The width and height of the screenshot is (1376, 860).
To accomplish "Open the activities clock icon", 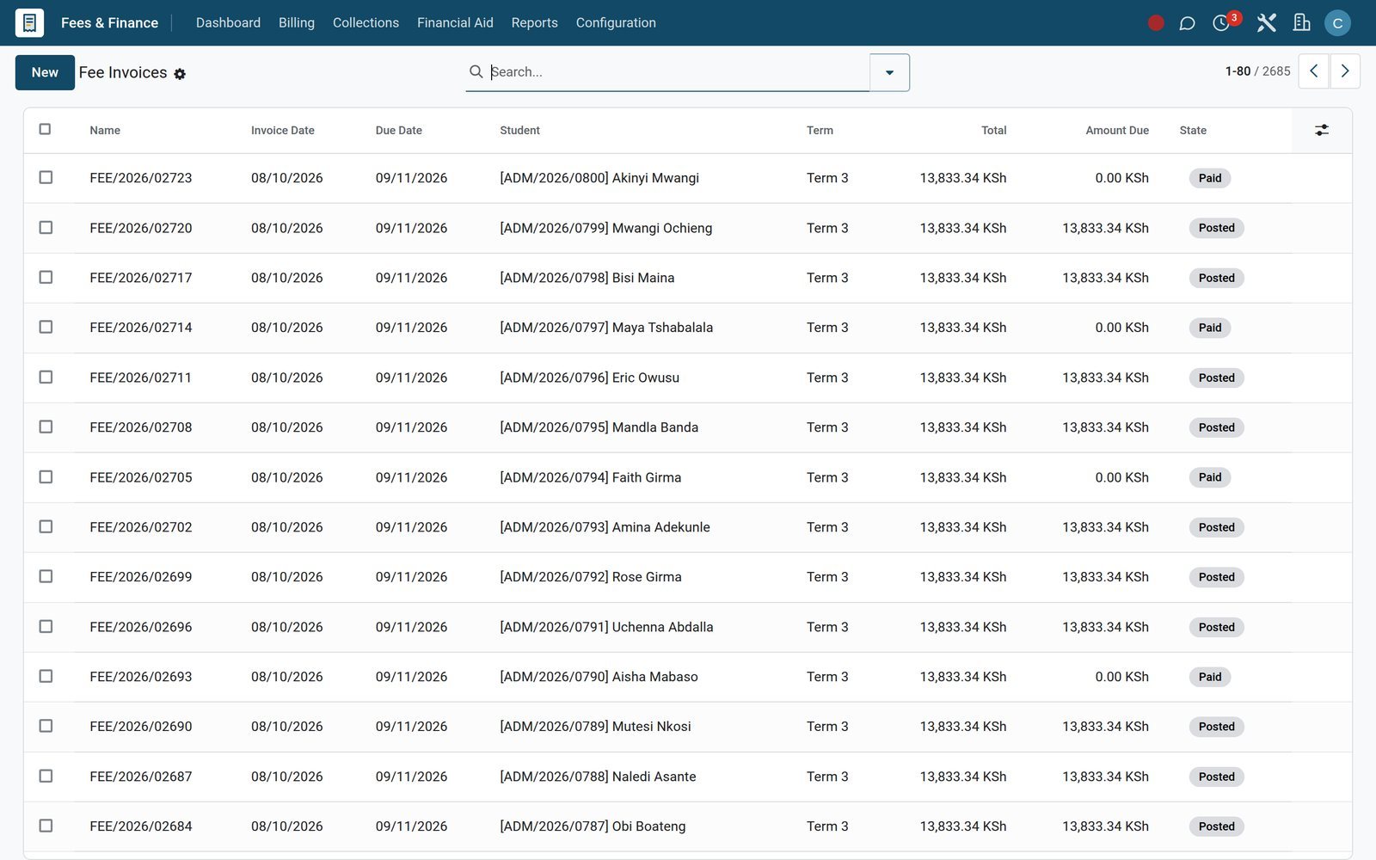I will point(1220,23).
